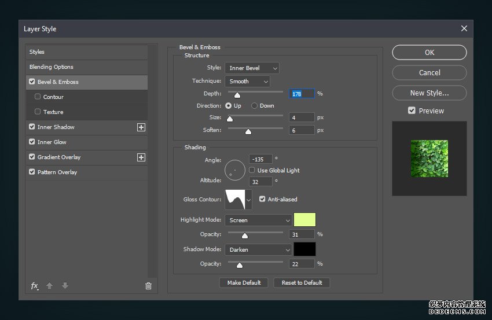Click the light green highlight color swatch
492x320 pixels.
pos(304,220)
